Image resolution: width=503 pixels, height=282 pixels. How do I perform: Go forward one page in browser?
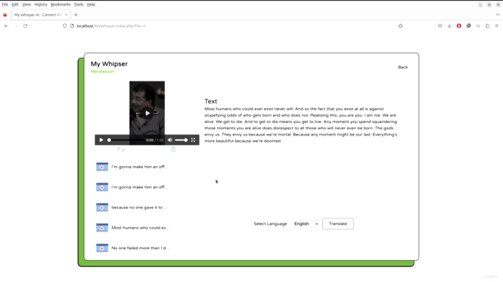pos(16,26)
